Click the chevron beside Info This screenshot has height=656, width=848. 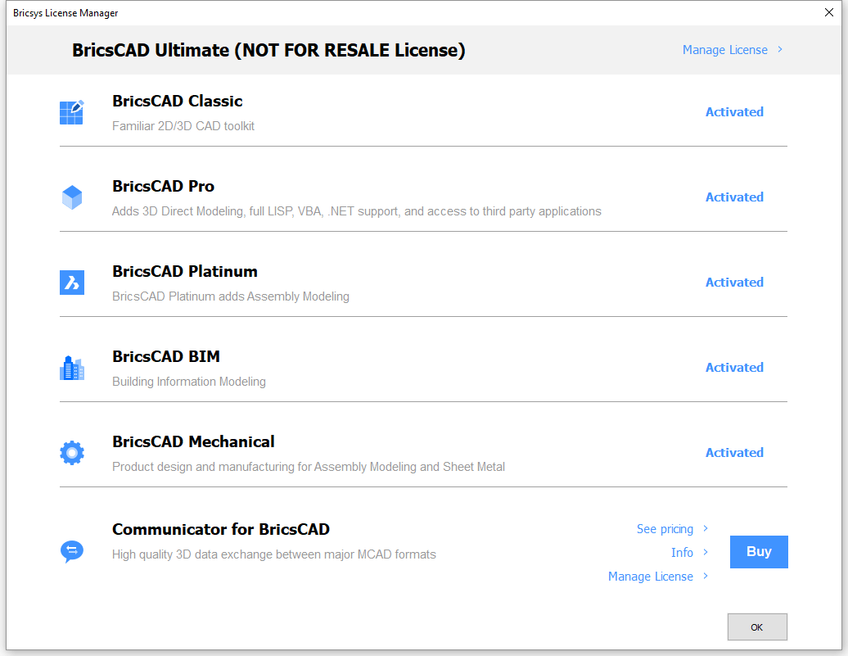(x=706, y=552)
